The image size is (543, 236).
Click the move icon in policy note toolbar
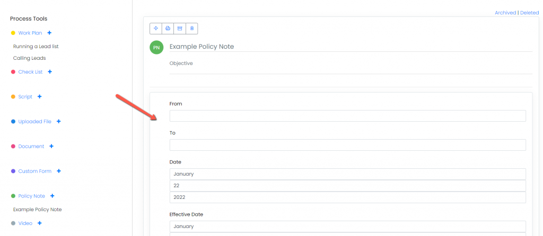coord(156,29)
